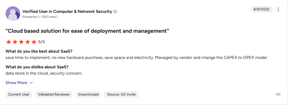Click the Current User tag
This screenshot has width=288, height=105.
click(x=19, y=94)
